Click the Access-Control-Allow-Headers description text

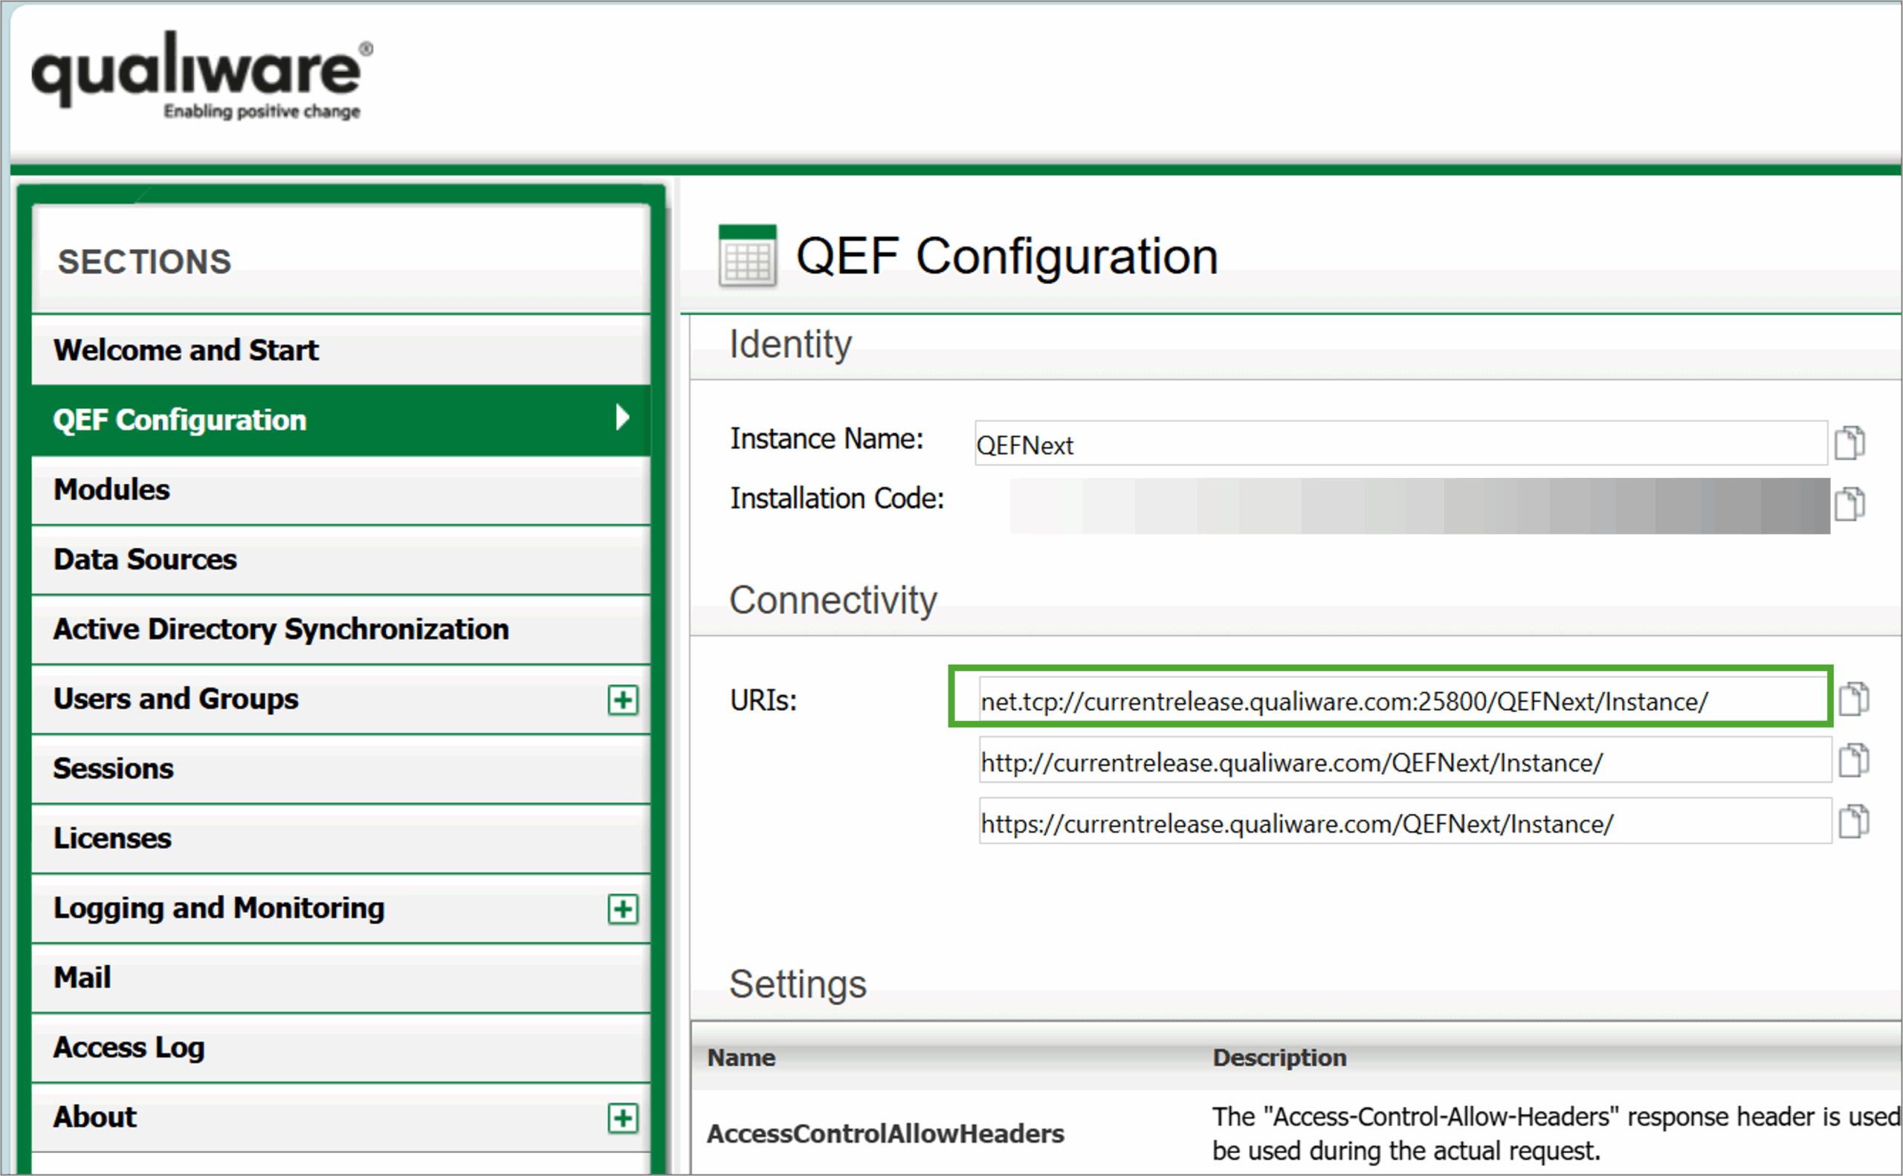[1557, 1134]
